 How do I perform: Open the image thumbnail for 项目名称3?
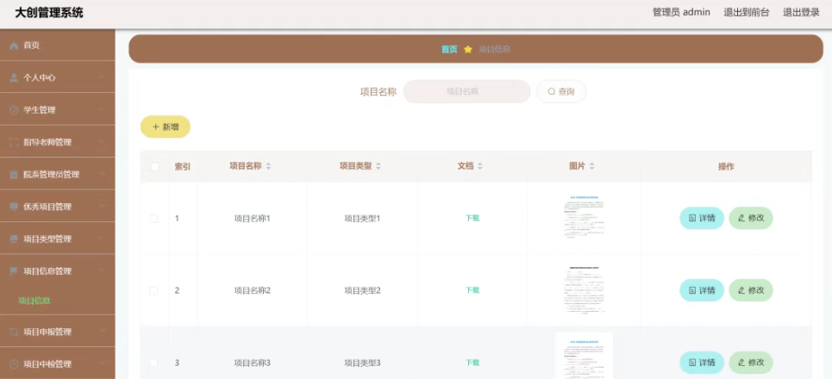tap(584, 356)
